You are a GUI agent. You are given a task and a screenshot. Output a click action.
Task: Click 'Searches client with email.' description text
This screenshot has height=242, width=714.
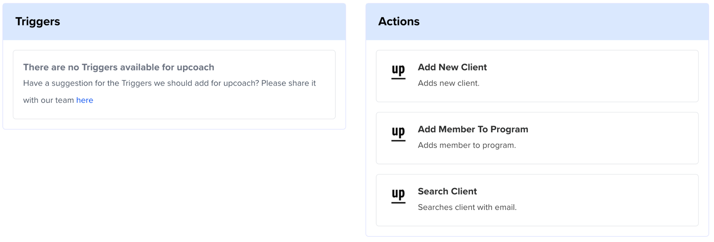[467, 207]
